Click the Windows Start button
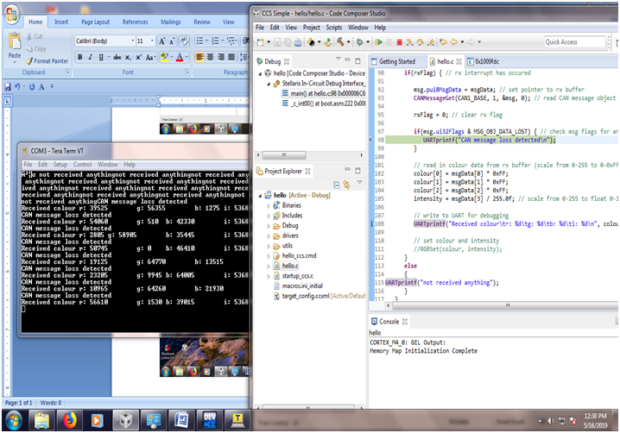 click(14, 421)
